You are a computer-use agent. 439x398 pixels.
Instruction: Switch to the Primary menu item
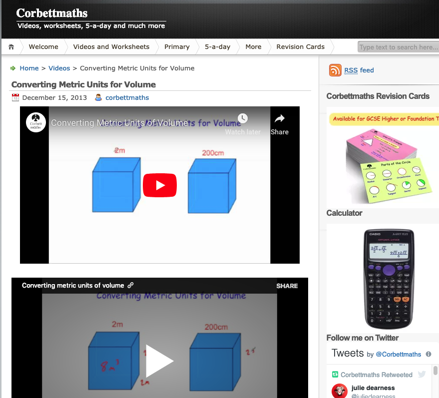[177, 46]
